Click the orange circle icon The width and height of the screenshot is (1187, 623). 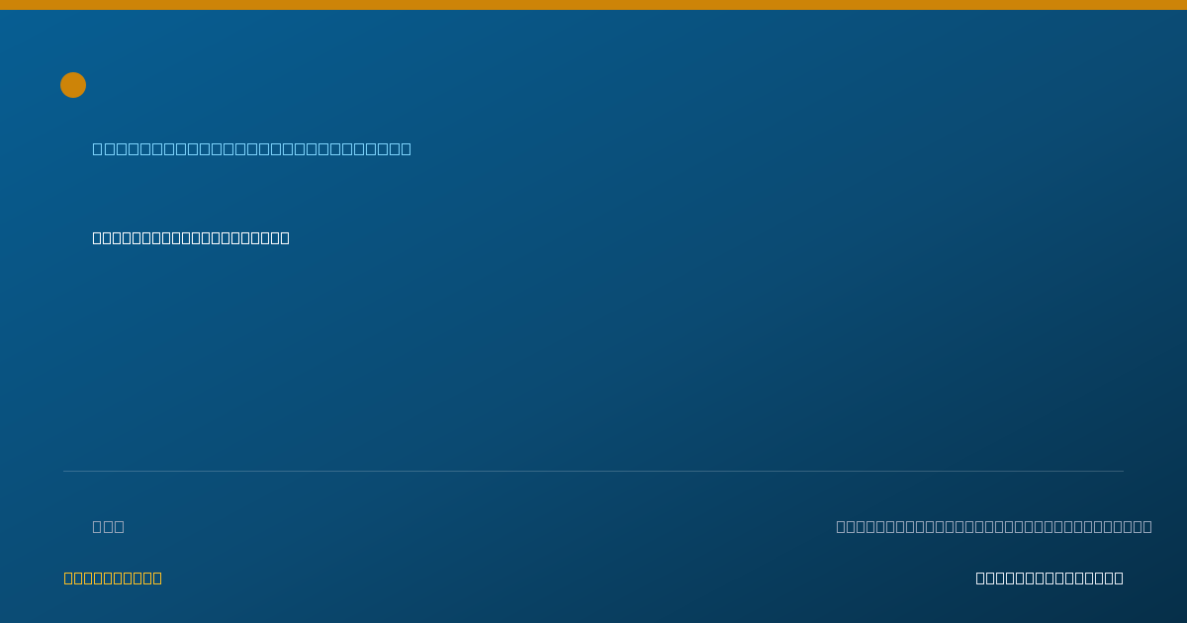[73, 85]
